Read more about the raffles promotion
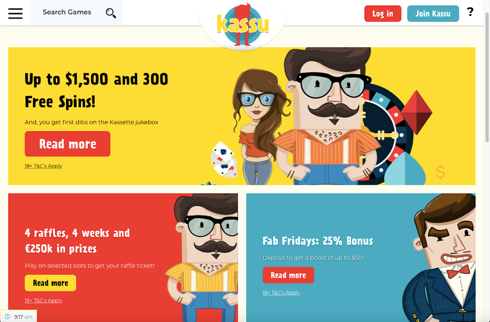This screenshot has width=490, height=322. point(50,283)
